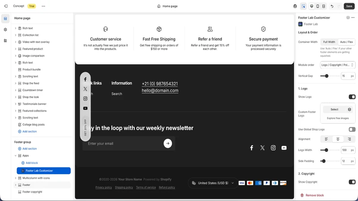Click the redo arrow icon
Screen dimensions: 358x201
click(339, 6)
